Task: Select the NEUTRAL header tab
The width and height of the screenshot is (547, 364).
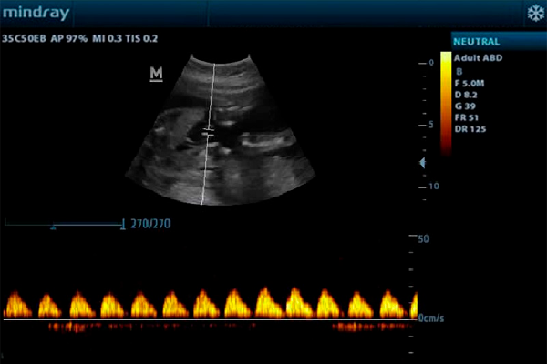Action: click(x=478, y=41)
